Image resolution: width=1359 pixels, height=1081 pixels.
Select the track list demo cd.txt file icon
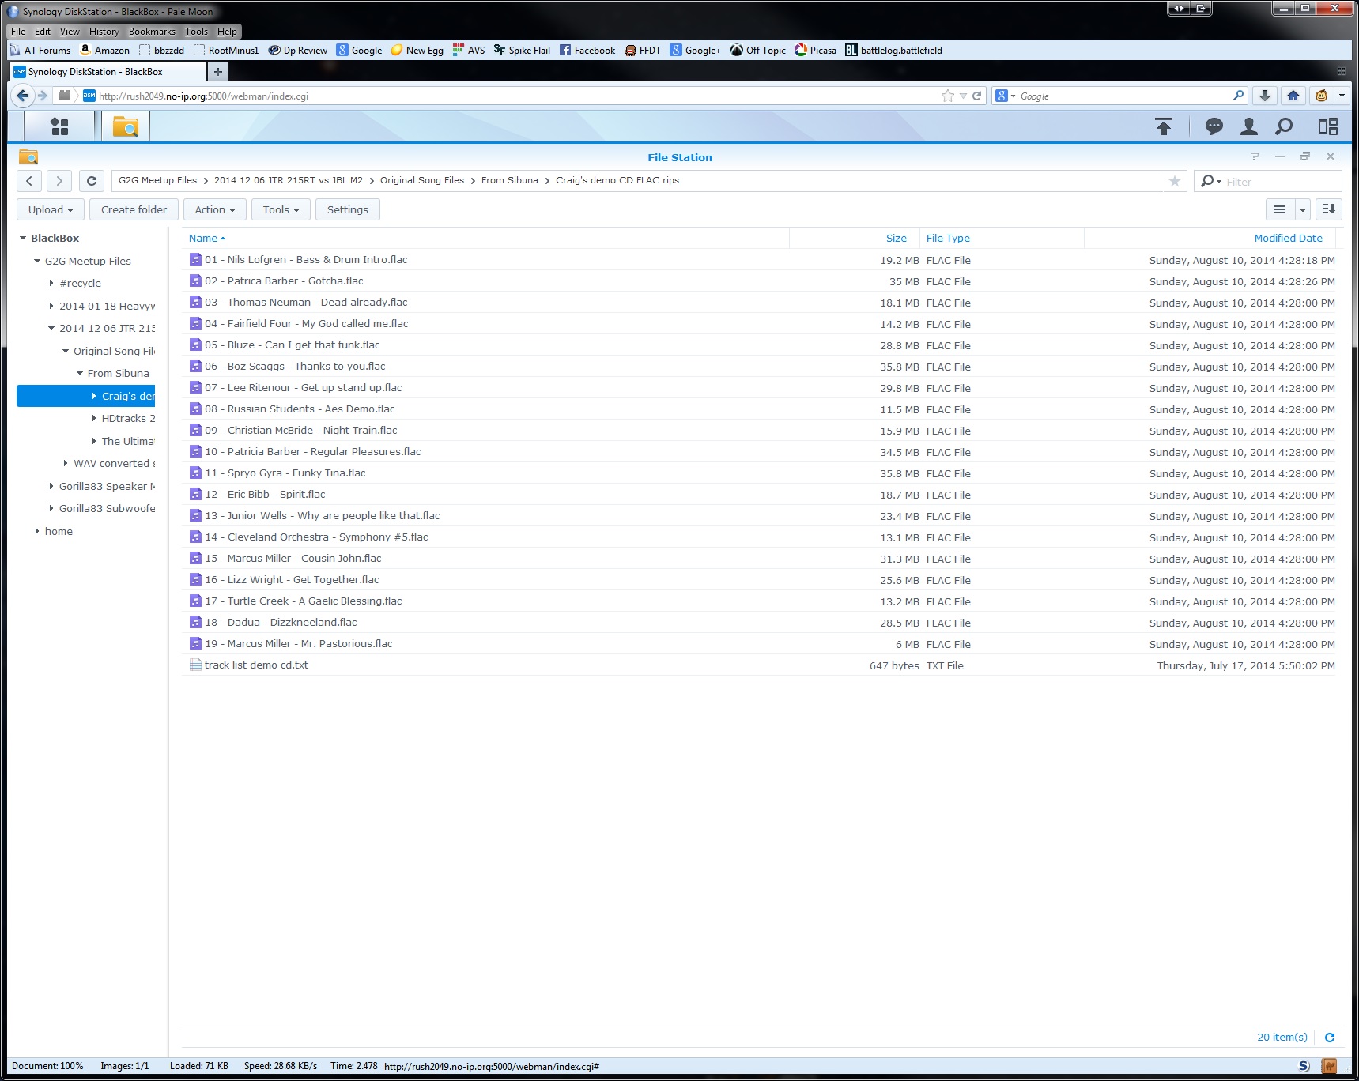pos(195,665)
